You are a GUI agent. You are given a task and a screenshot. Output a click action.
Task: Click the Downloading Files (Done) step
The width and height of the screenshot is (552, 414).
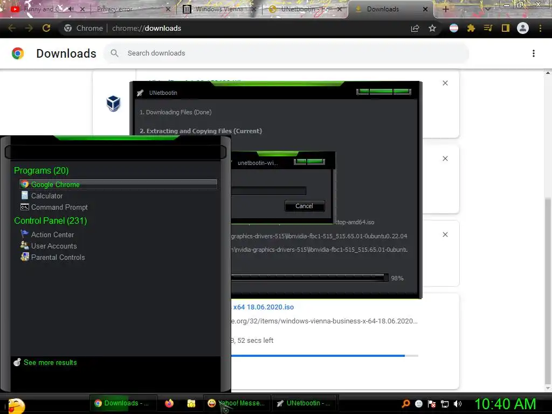pos(175,112)
